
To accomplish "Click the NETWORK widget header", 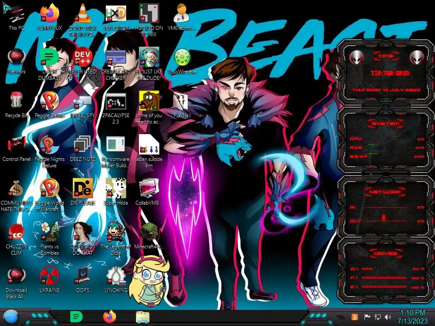I will [x=385, y=192].
